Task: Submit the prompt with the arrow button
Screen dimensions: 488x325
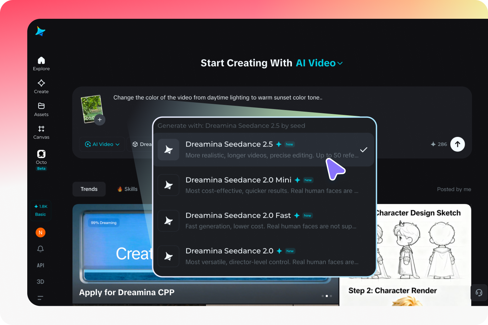Action: (x=457, y=144)
